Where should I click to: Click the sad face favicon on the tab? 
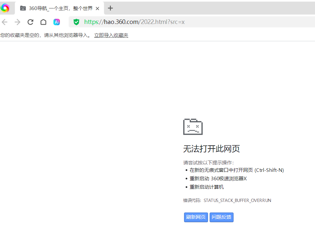(23, 8)
